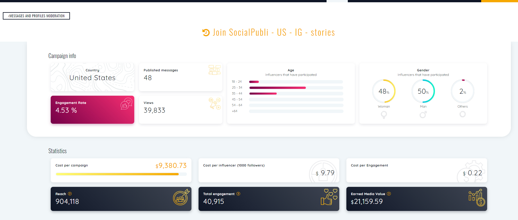Click the Messages and Profiles Moderation back button
The height and width of the screenshot is (220, 518).
36,16
